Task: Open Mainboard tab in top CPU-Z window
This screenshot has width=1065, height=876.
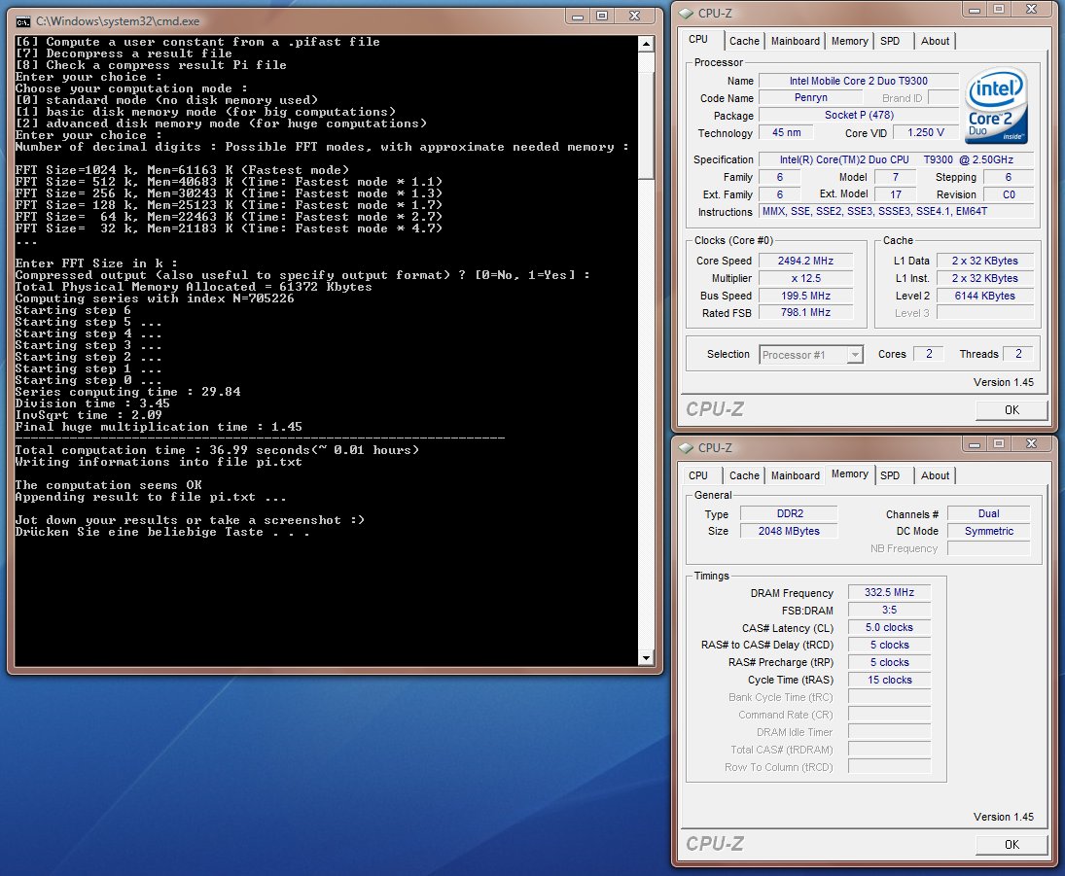Action: 795,41
